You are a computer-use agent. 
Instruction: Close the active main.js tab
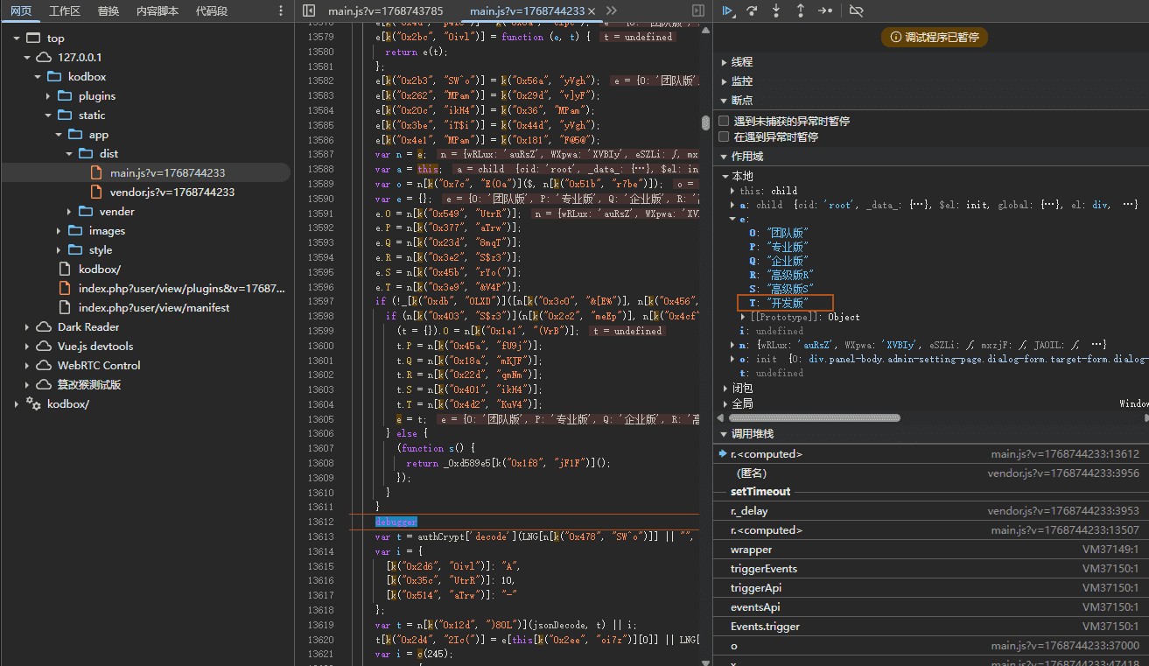click(592, 11)
